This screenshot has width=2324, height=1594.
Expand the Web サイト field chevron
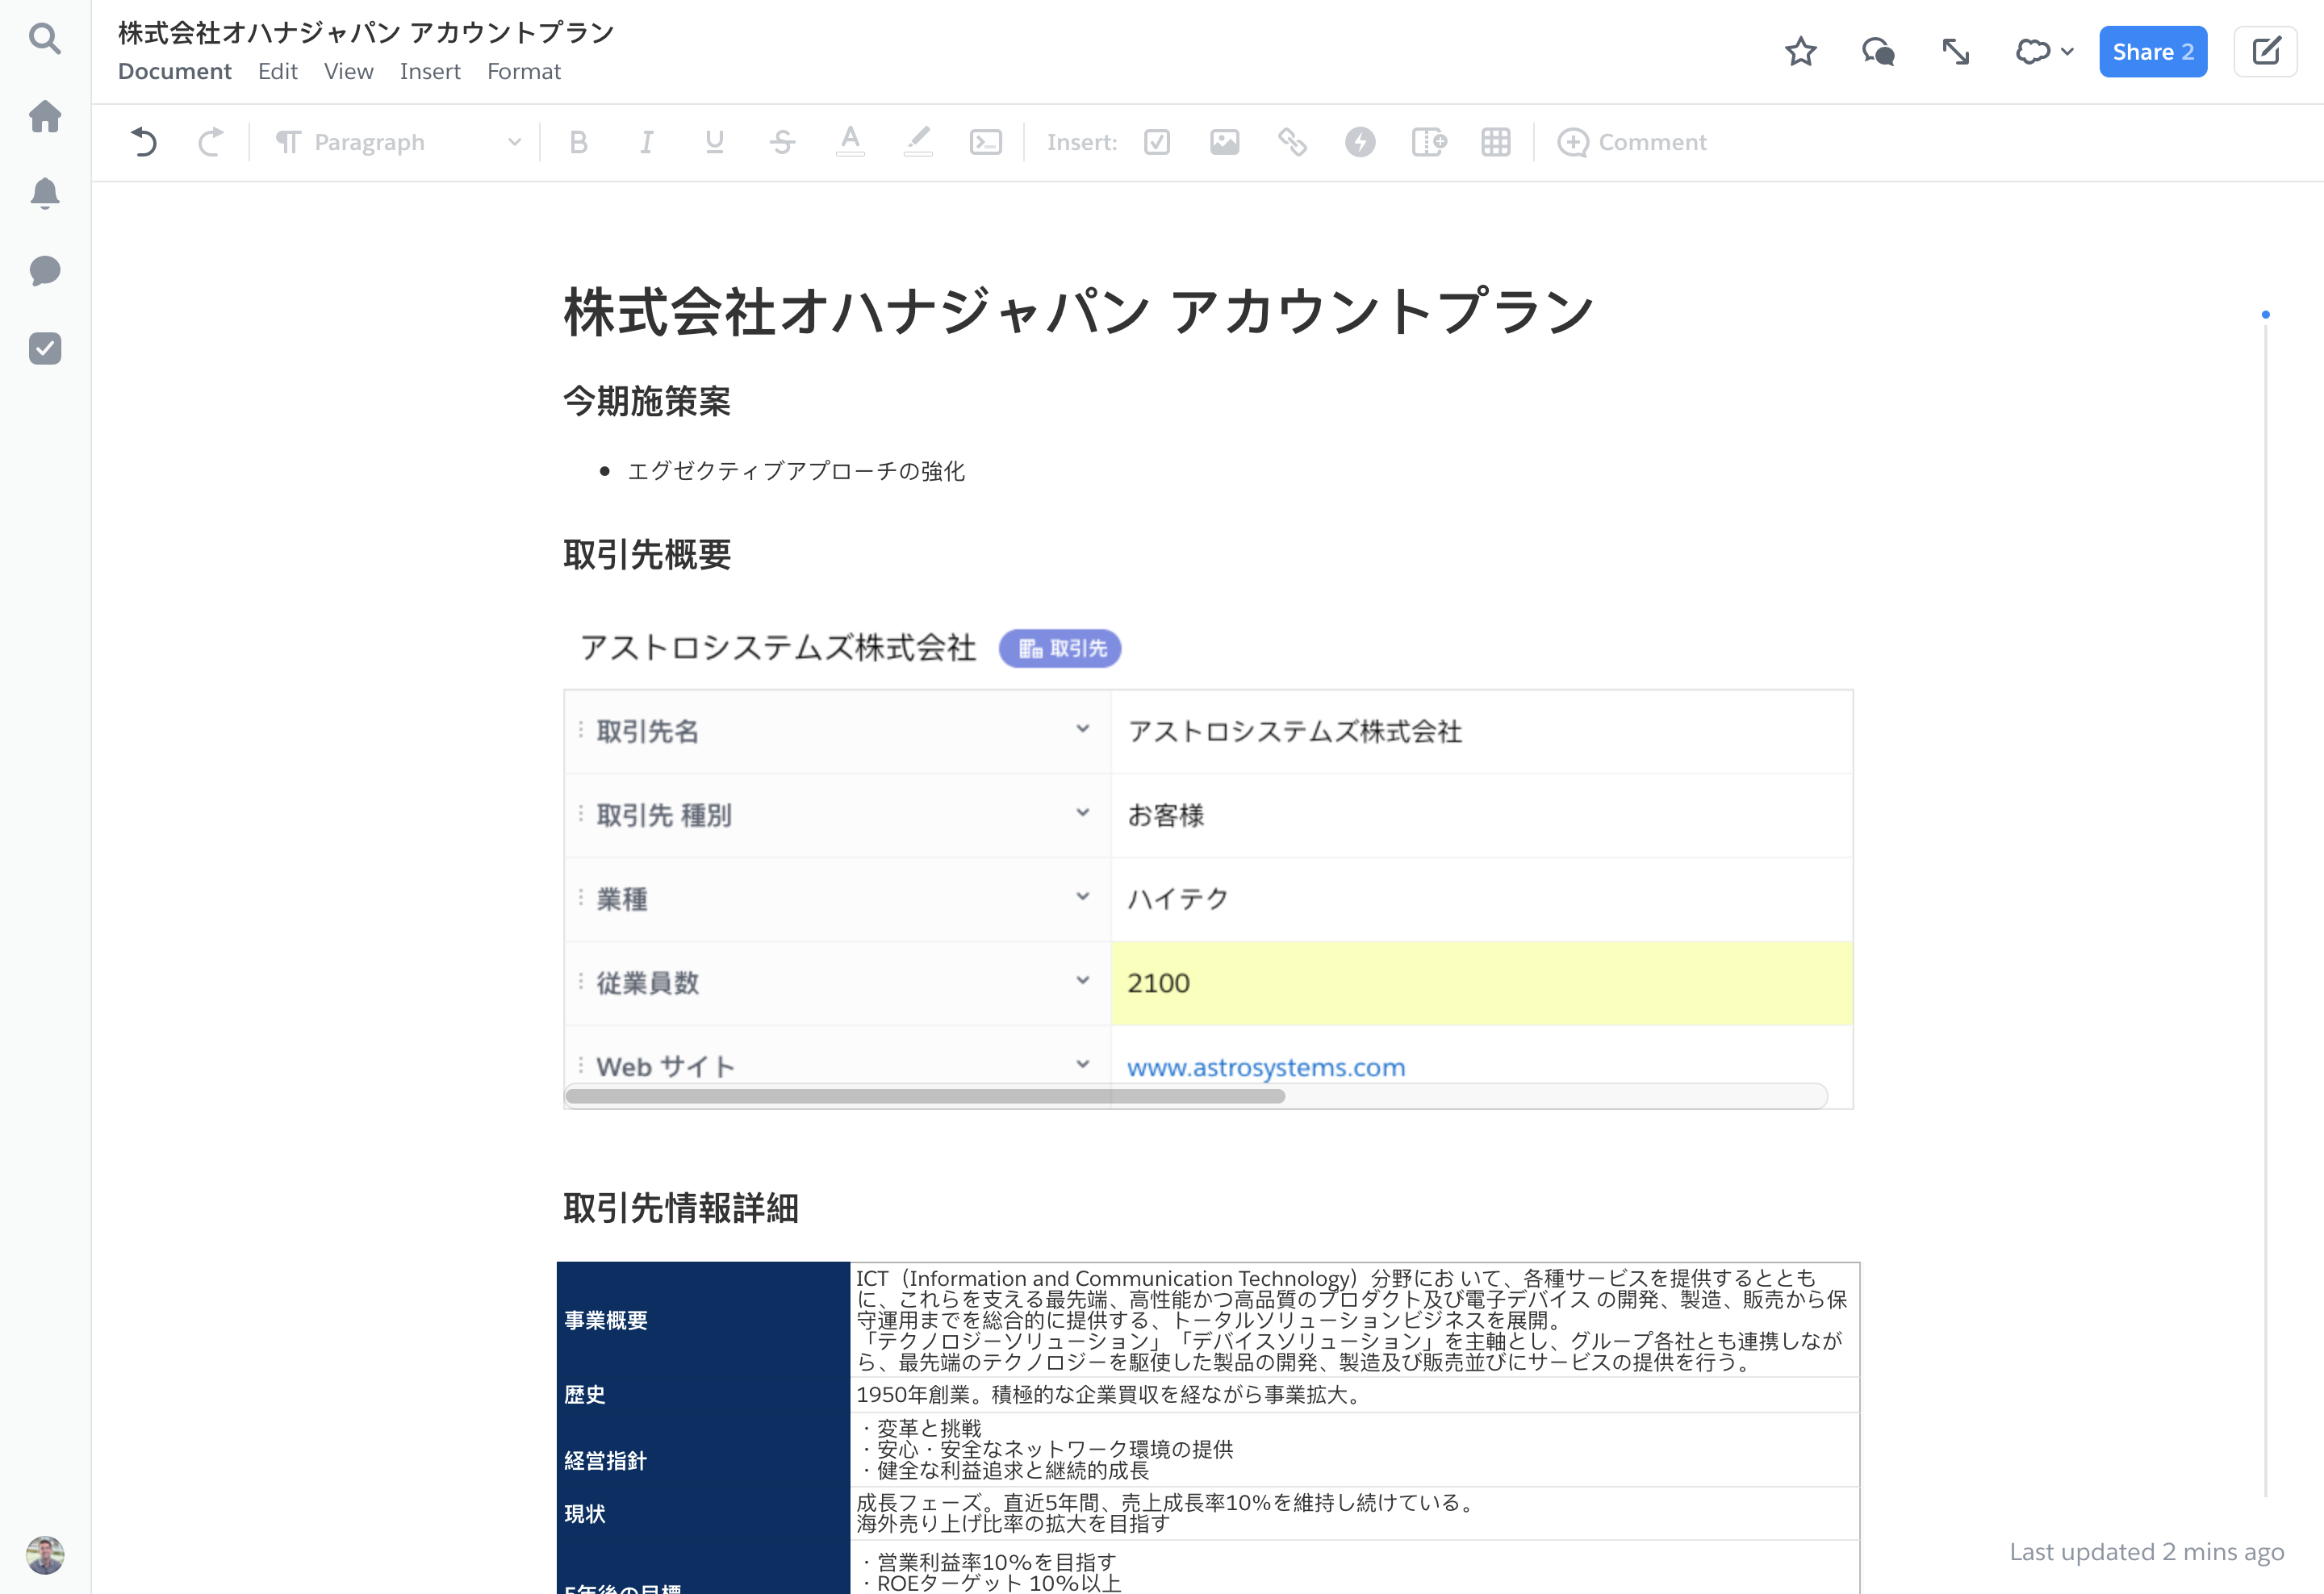(1082, 1064)
